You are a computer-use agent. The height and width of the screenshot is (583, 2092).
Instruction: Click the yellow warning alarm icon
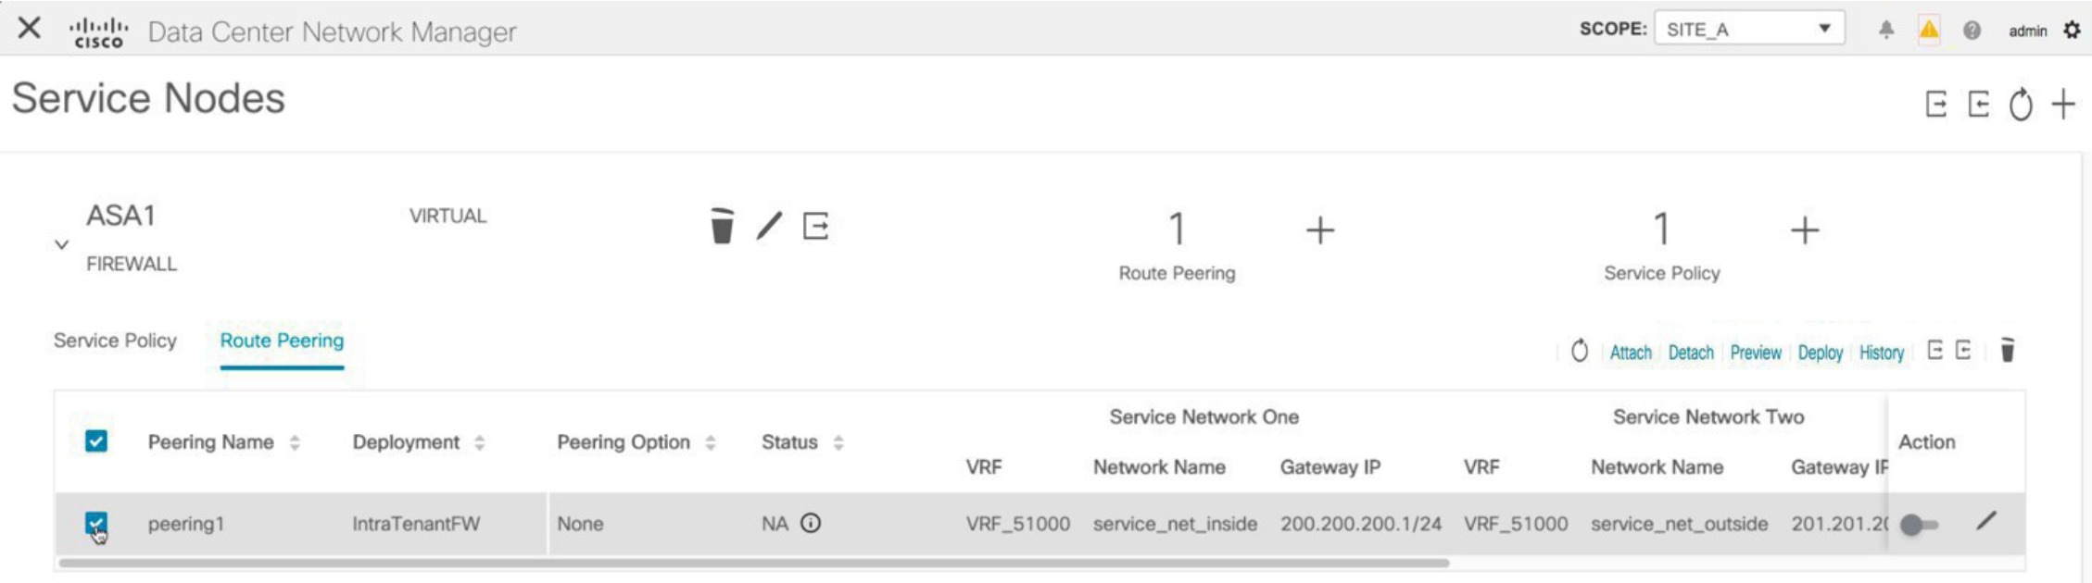(x=1929, y=30)
